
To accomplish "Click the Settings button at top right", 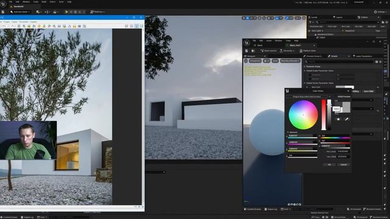I will coord(380,12).
